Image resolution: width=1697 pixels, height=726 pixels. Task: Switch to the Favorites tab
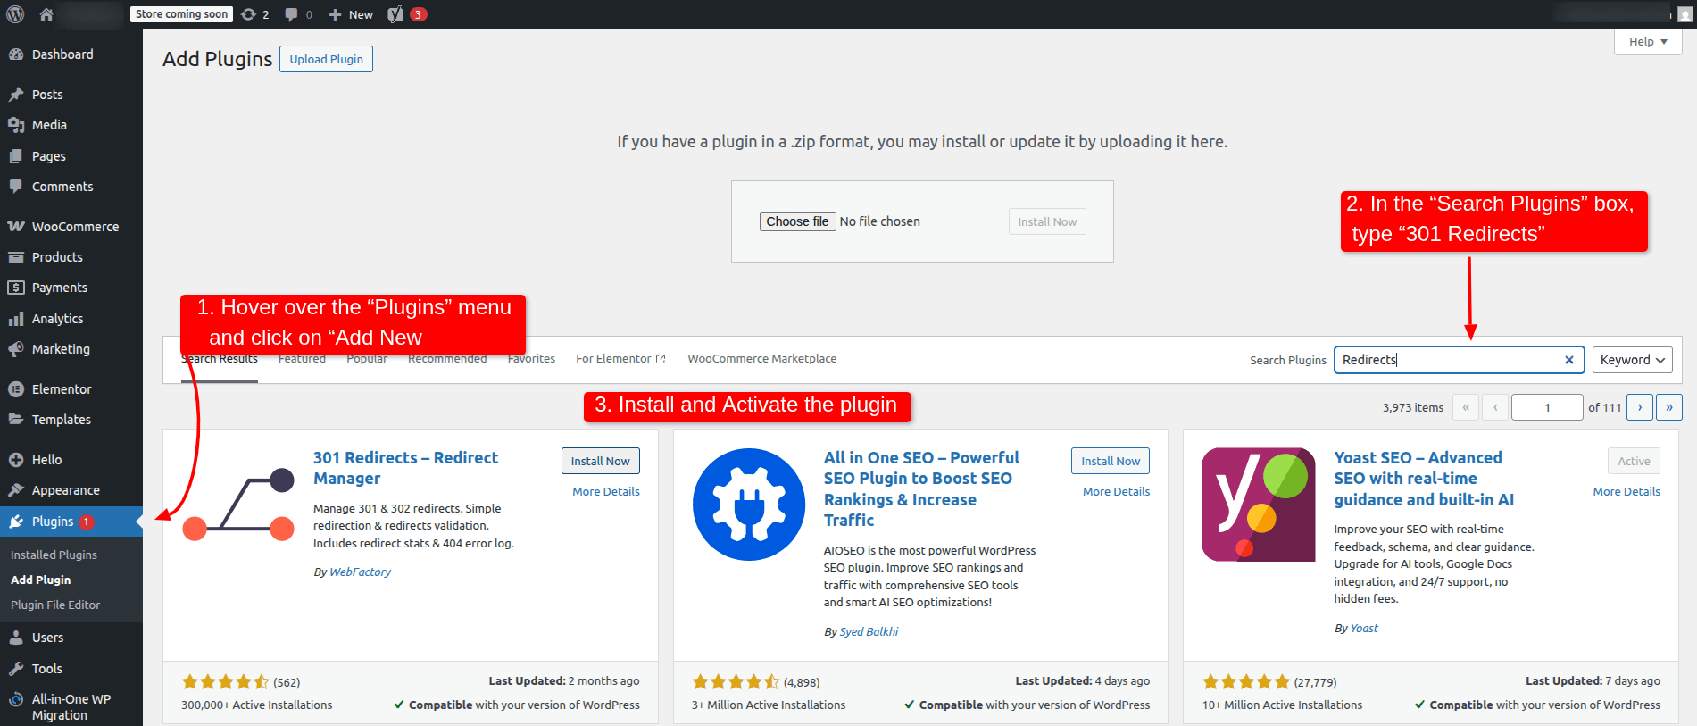click(x=531, y=359)
